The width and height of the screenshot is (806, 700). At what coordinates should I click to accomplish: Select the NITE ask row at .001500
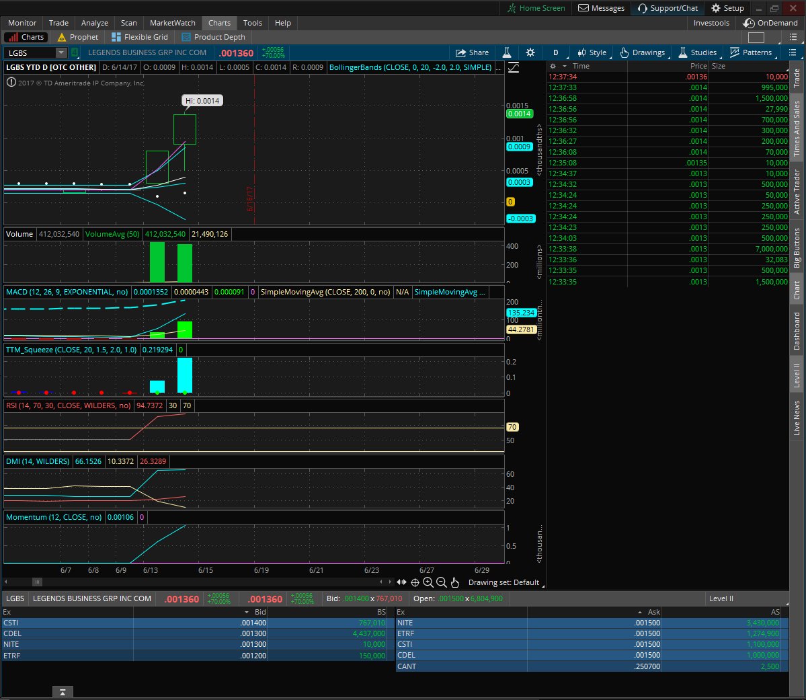click(x=592, y=623)
